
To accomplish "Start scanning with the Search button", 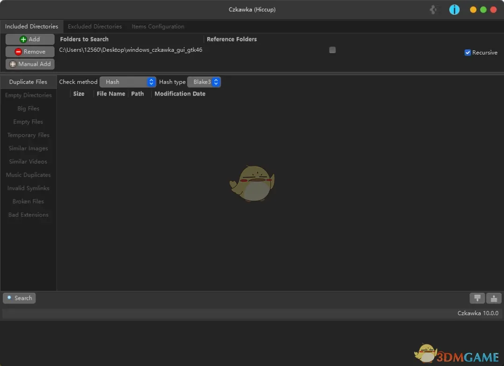I will pyautogui.click(x=19, y=298).
